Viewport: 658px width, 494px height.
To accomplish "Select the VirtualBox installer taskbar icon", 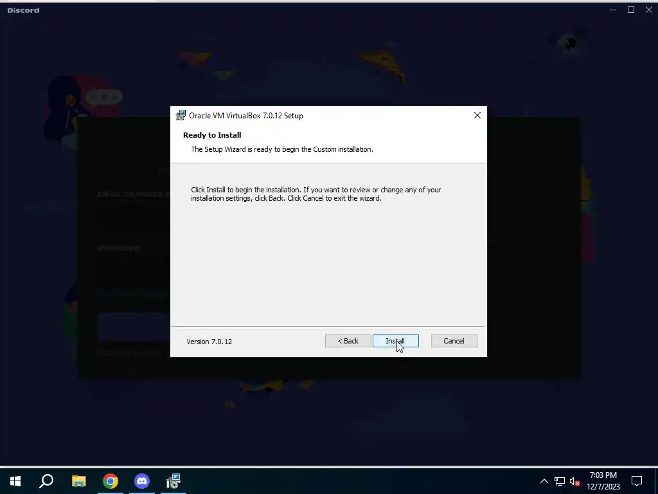I will 173,481.
